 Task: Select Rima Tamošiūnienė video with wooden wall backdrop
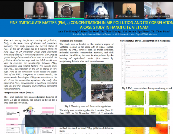pos(129,10)
